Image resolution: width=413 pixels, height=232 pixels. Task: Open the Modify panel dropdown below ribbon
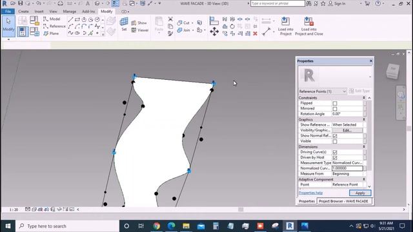coord(8,39)
